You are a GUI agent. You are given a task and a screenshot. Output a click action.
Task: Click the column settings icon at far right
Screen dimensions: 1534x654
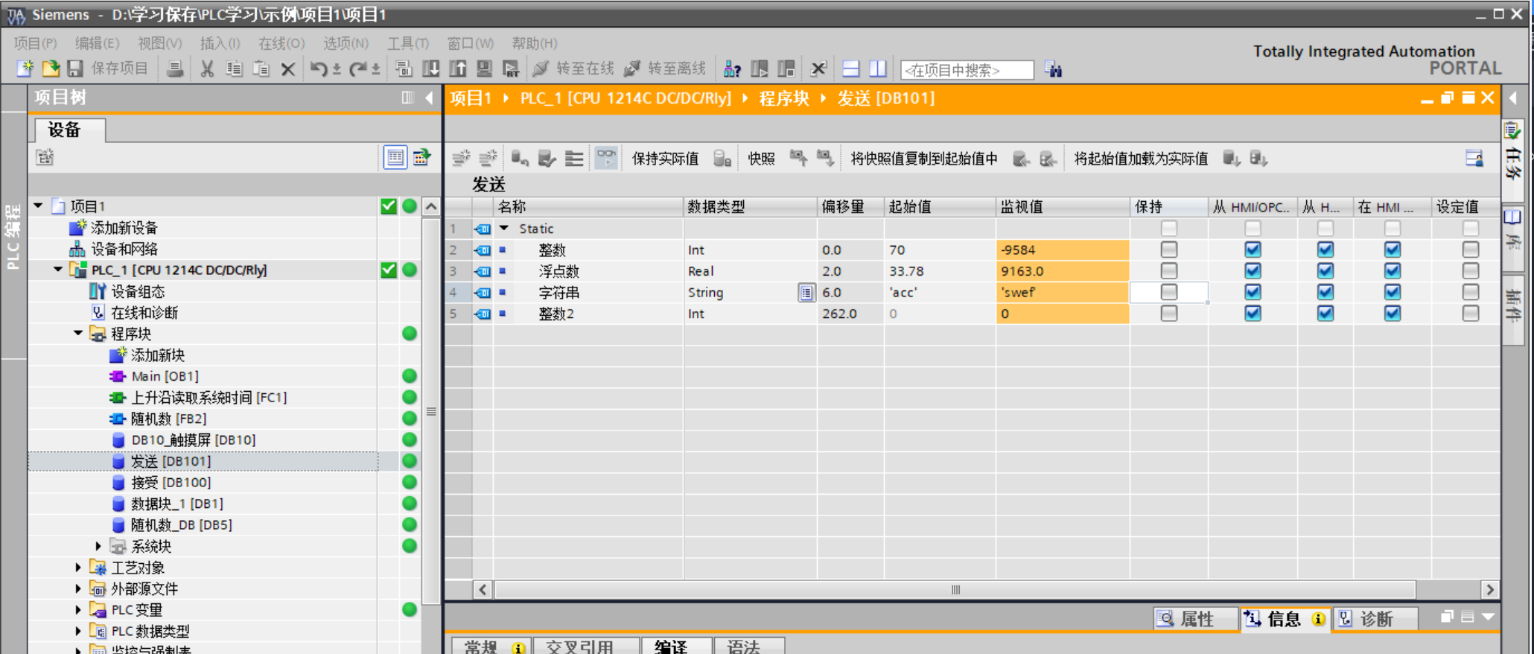coord(1474,158)
